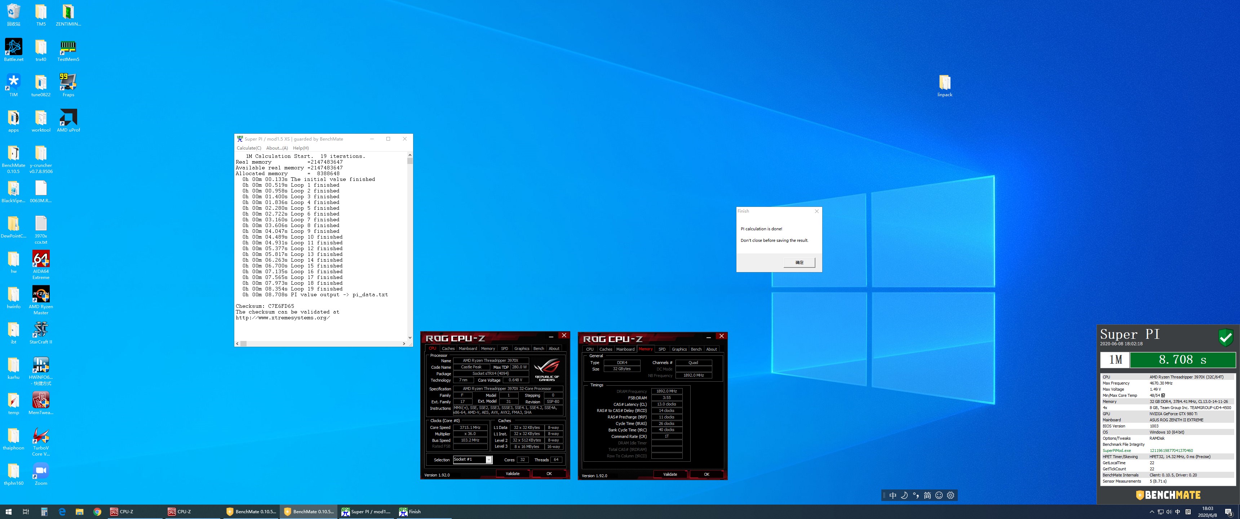Screen dimensions: 1240x519
Task: Toggle Chinese/English mode on IME toolbar
Action: click(x=893, y=495)
